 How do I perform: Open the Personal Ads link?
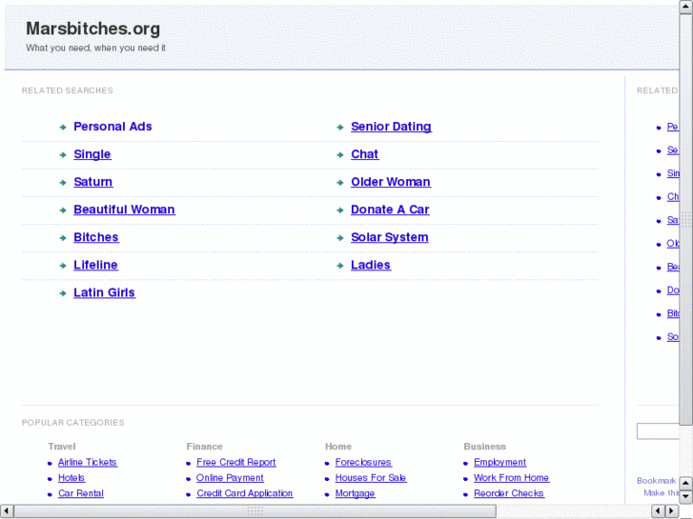click(112, 127)
